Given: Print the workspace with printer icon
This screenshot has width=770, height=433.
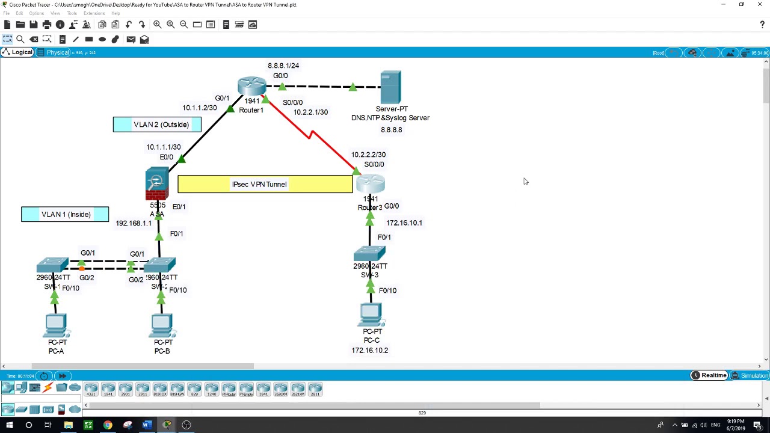Looking at the screenshot, I should [46, 25].
